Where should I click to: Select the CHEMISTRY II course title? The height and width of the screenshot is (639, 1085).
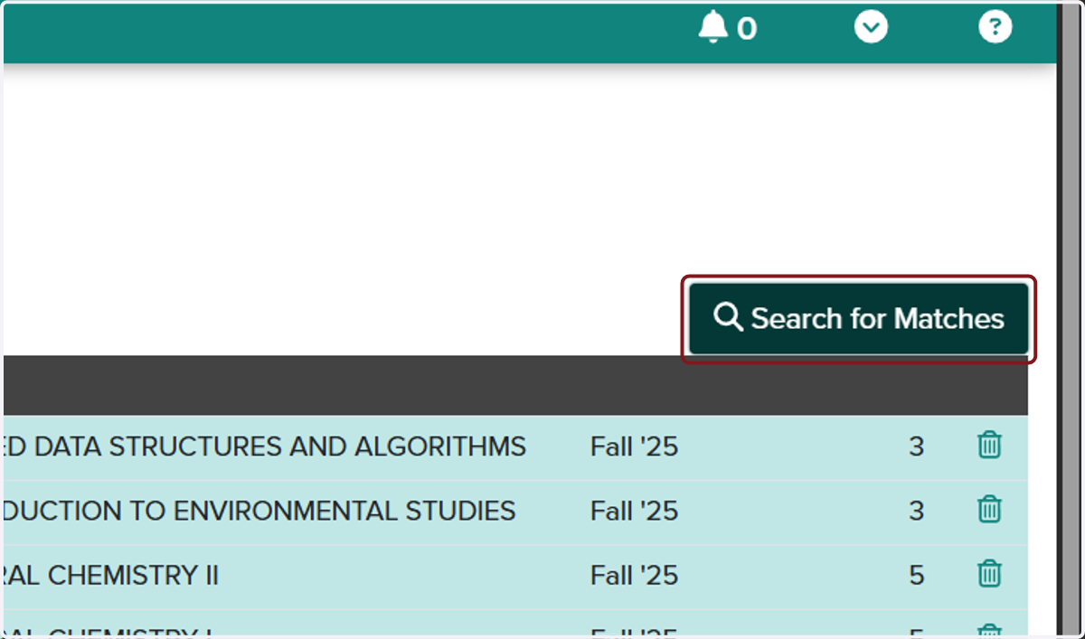(111, 575)
